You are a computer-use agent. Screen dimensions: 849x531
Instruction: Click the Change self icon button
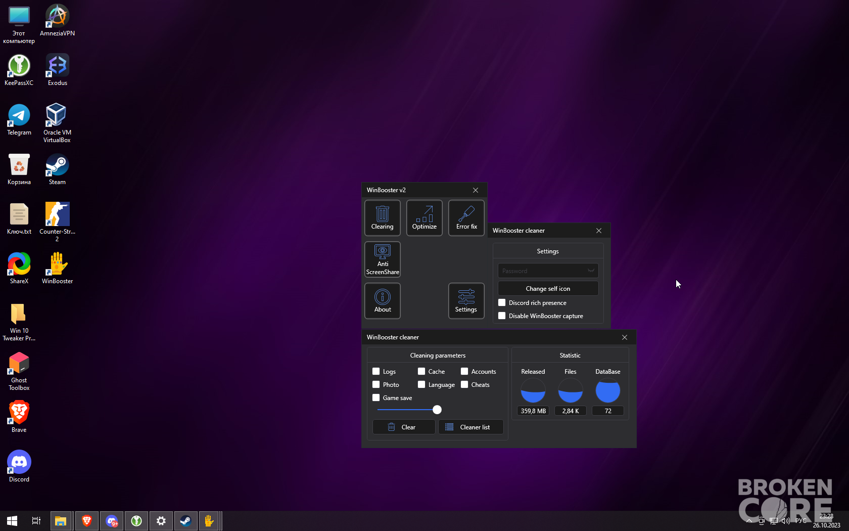pos(548,288)
